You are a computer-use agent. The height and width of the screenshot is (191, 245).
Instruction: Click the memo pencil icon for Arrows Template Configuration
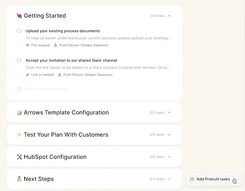tap(19, 113)
